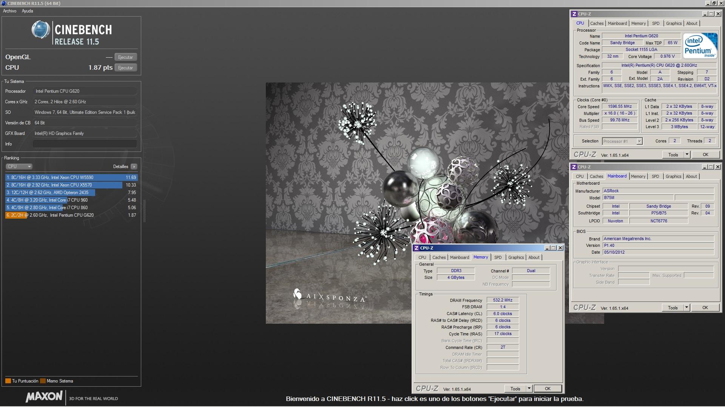Open Tools dropdown arrow in Memory CPU-Z window
Screen dimensions: 725x407
pyautogui.click(x=529, y=389)
